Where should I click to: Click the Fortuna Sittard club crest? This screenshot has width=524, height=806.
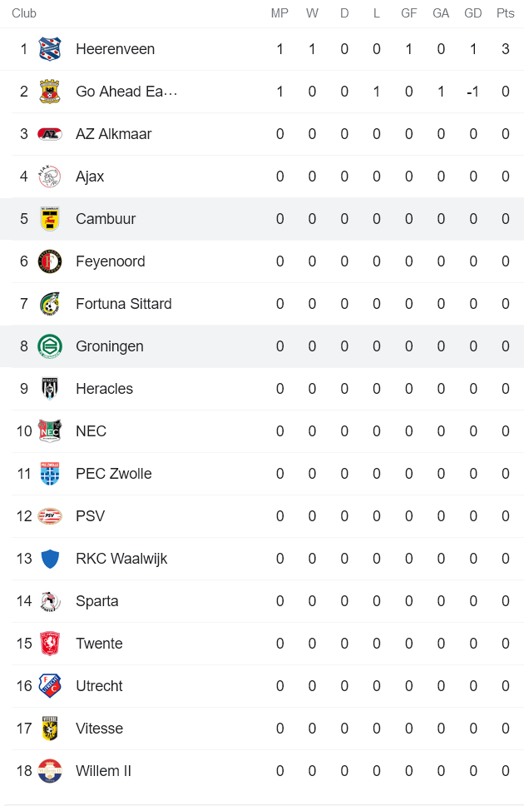50,304
